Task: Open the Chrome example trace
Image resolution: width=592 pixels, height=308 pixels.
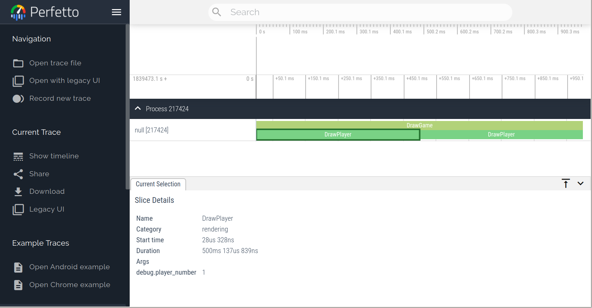Action: click(70, 285)
